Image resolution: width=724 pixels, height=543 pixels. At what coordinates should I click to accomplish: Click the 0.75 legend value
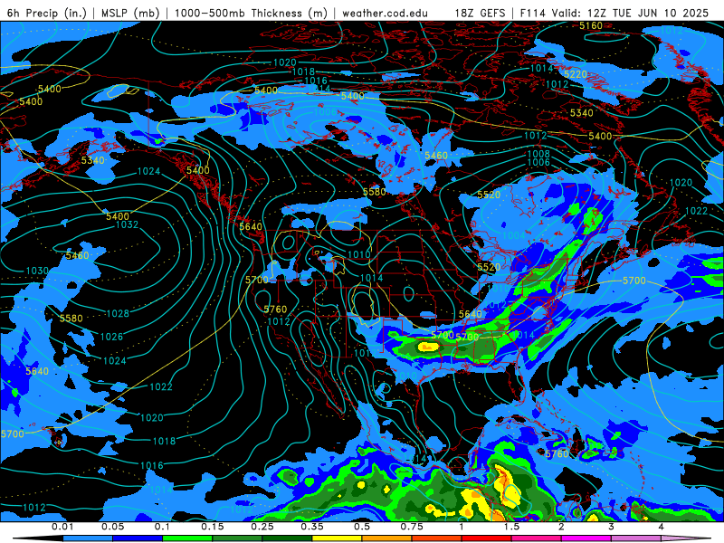click(412, 527)
